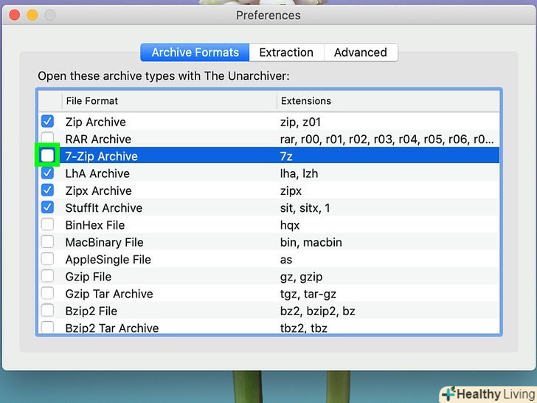Switch to the Extraction tab

point(286,52)
